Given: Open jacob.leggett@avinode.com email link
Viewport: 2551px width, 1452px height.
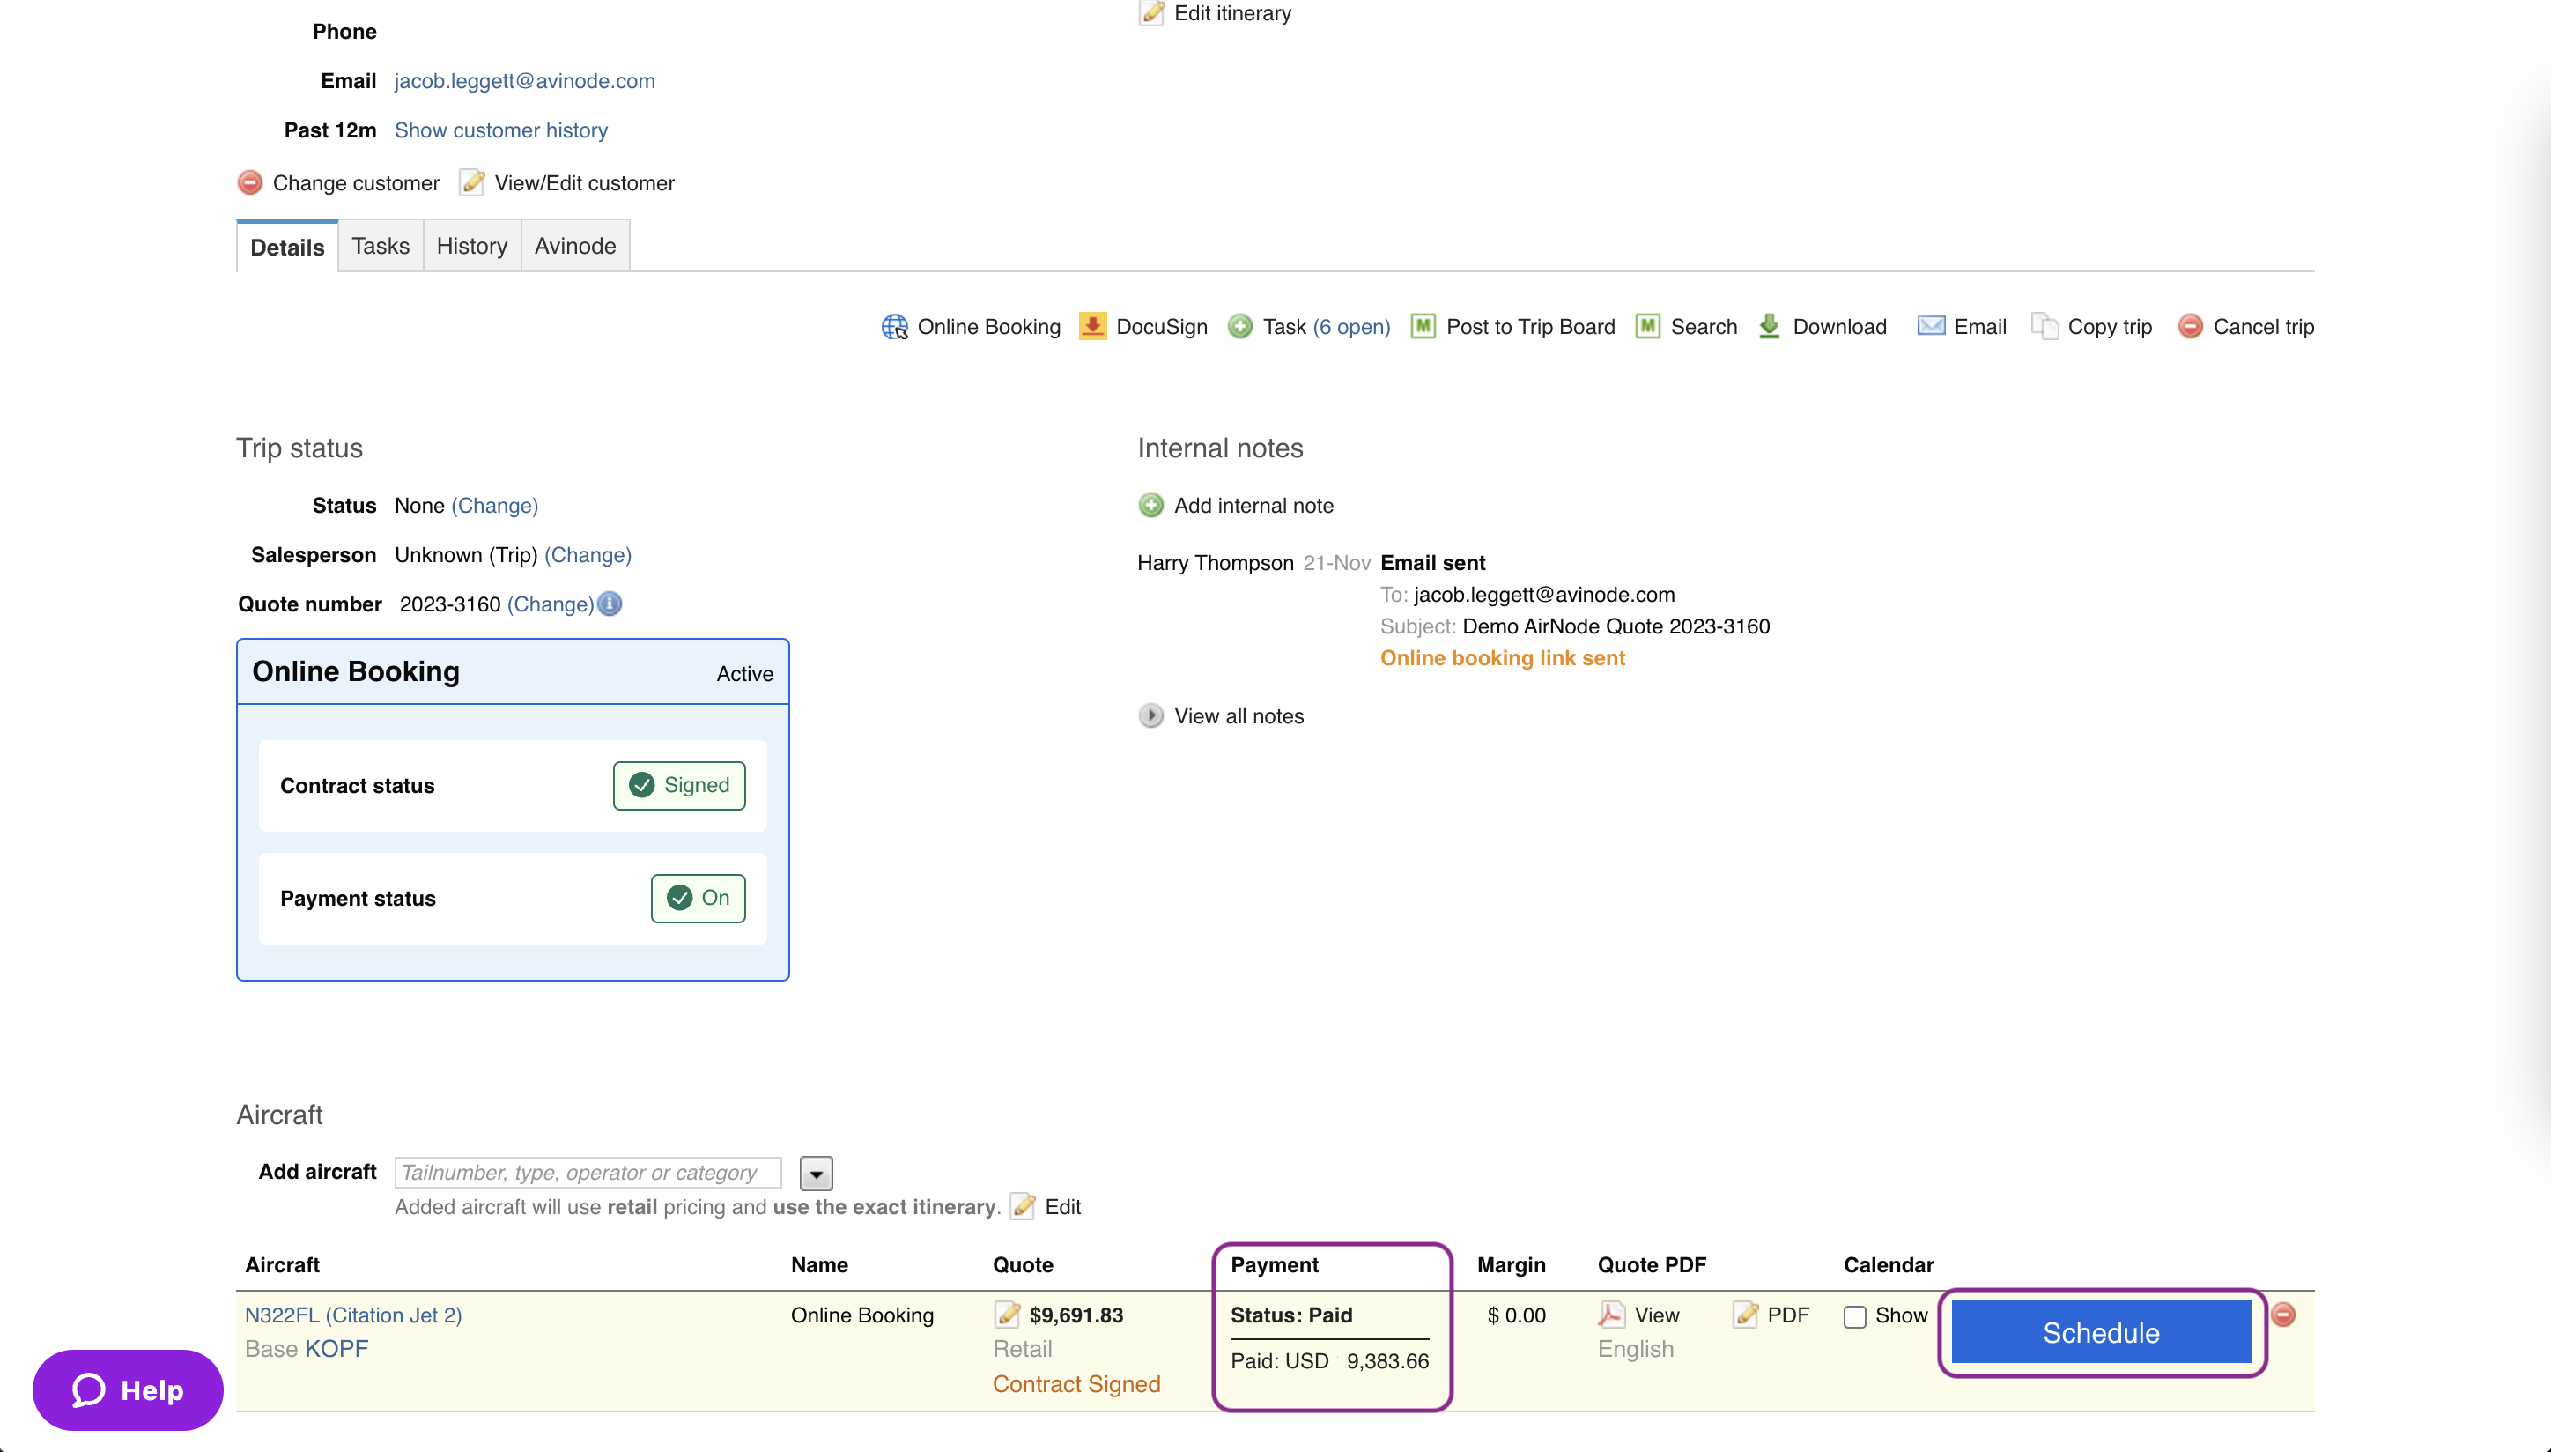Looking at the screenshot, I should click(524, 81).
